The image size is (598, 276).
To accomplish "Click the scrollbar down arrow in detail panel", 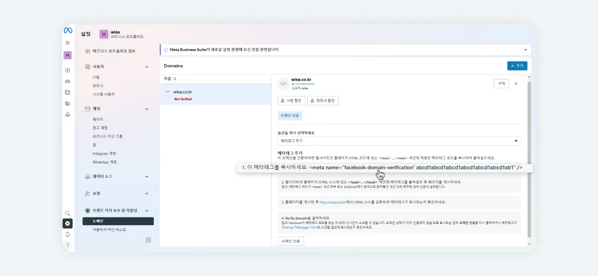I will pos(529,244).
